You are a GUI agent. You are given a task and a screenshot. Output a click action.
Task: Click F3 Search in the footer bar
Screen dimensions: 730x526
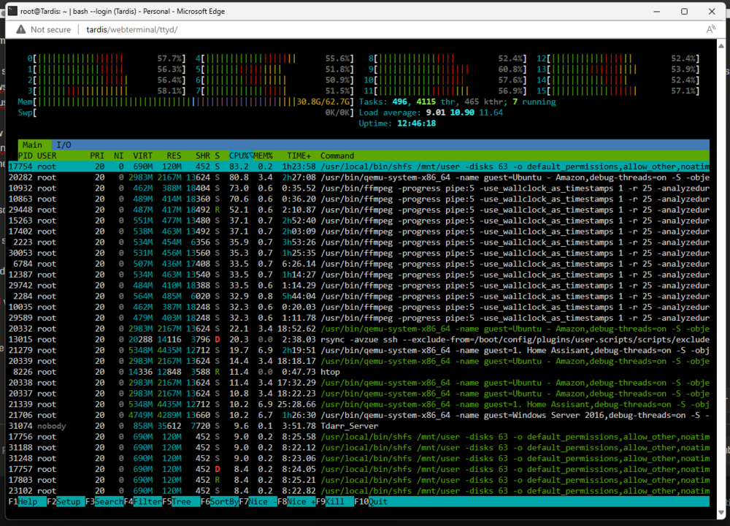pos(104,502)
